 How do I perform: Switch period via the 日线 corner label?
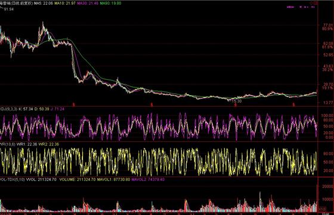click(325, 213)
